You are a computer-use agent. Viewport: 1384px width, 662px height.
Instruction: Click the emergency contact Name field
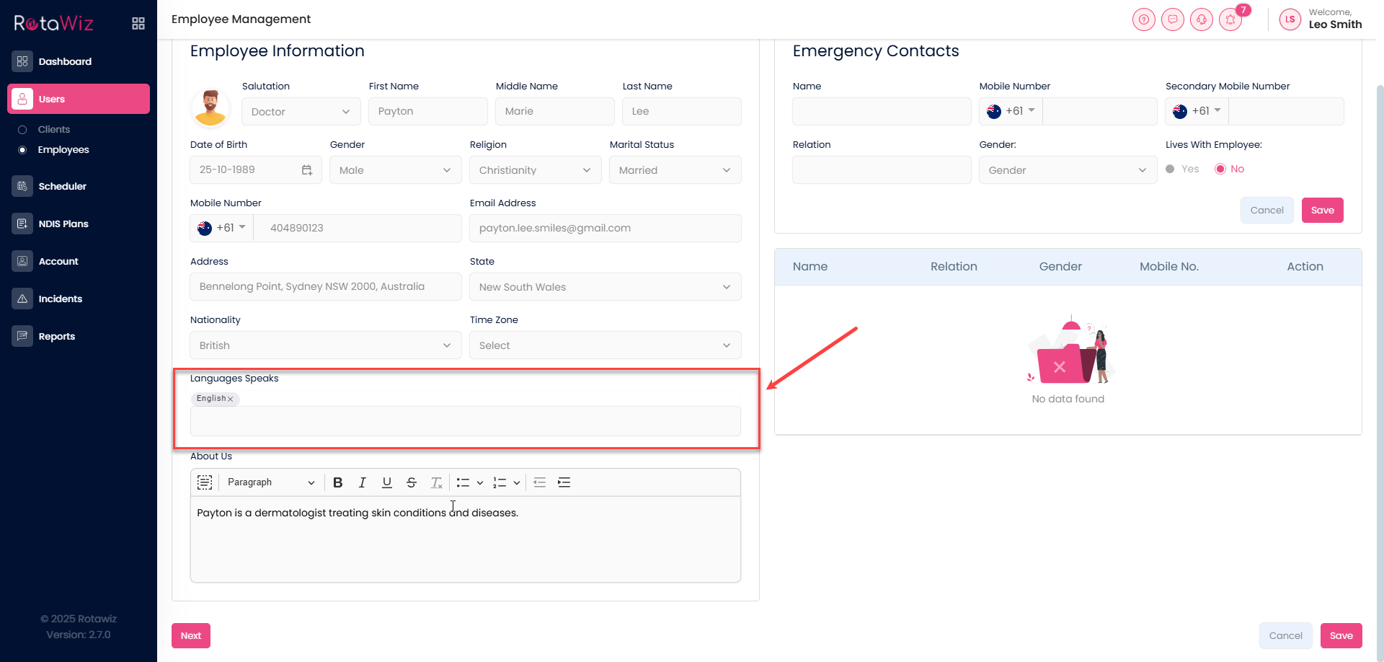[x=881, y=112]
